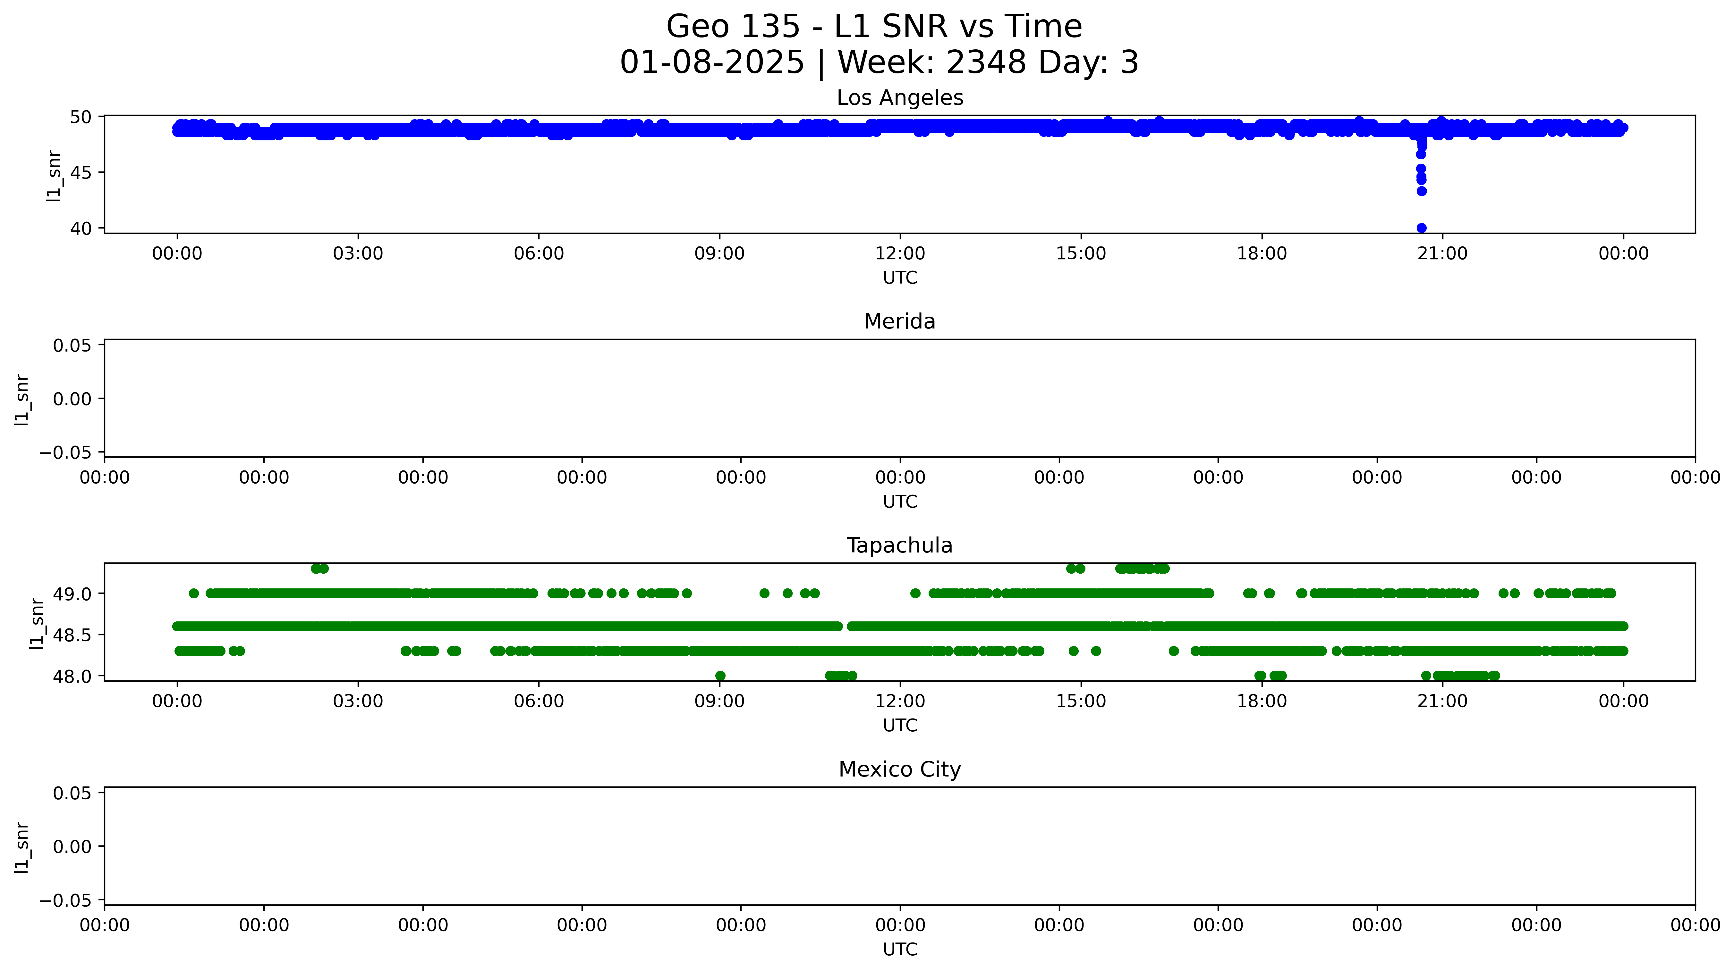Click the 03:00 tick label in the Tapachula plot

click(357, 701)
